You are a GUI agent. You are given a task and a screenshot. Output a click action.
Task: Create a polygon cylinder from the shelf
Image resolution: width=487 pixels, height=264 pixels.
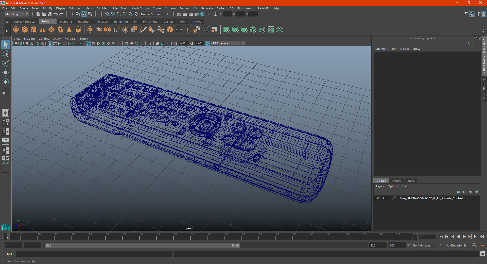[34, 30]
